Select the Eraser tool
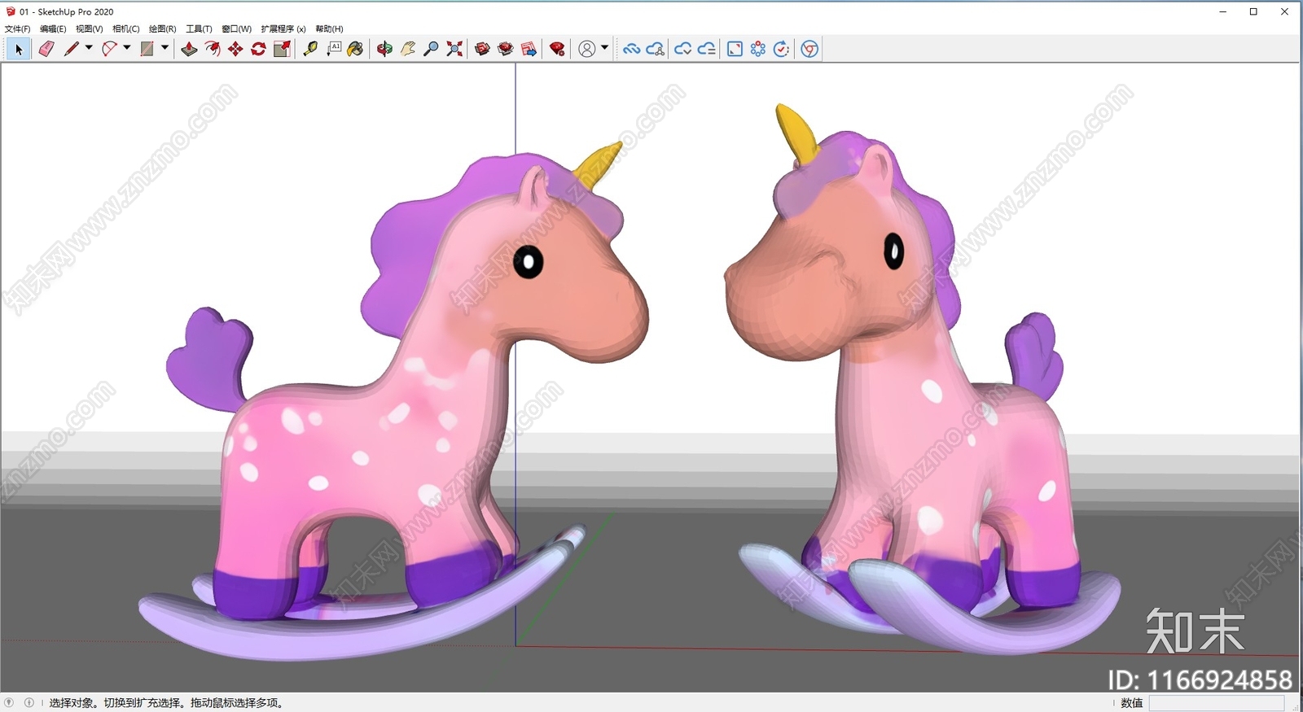Viewport: 1303px width, 712px height. (46, 49)
